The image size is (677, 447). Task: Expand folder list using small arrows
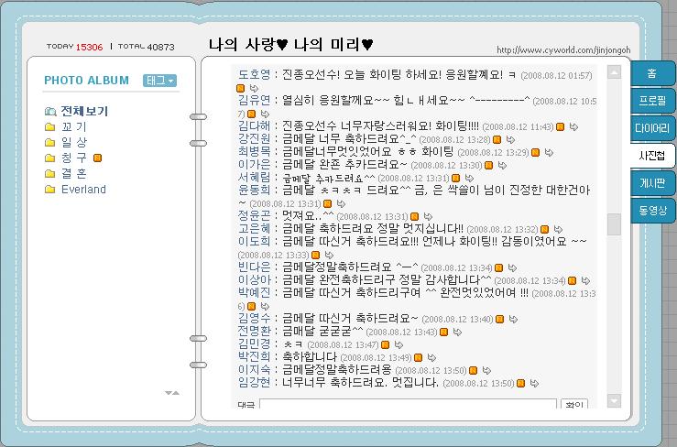tap(171, 393)
